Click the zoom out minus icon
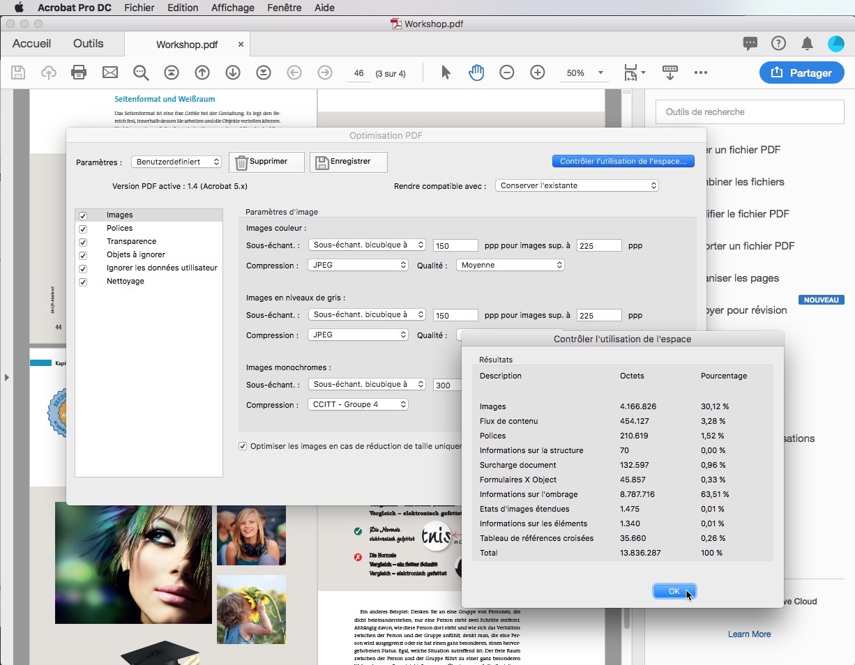 click(x=507, y=72)
